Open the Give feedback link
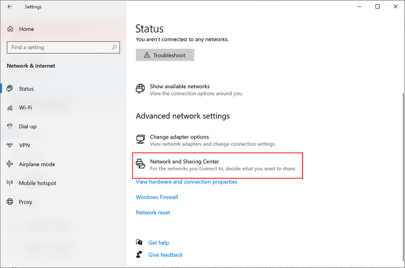The width and height of the screenshot is (405, 268). tap(165, 255)
